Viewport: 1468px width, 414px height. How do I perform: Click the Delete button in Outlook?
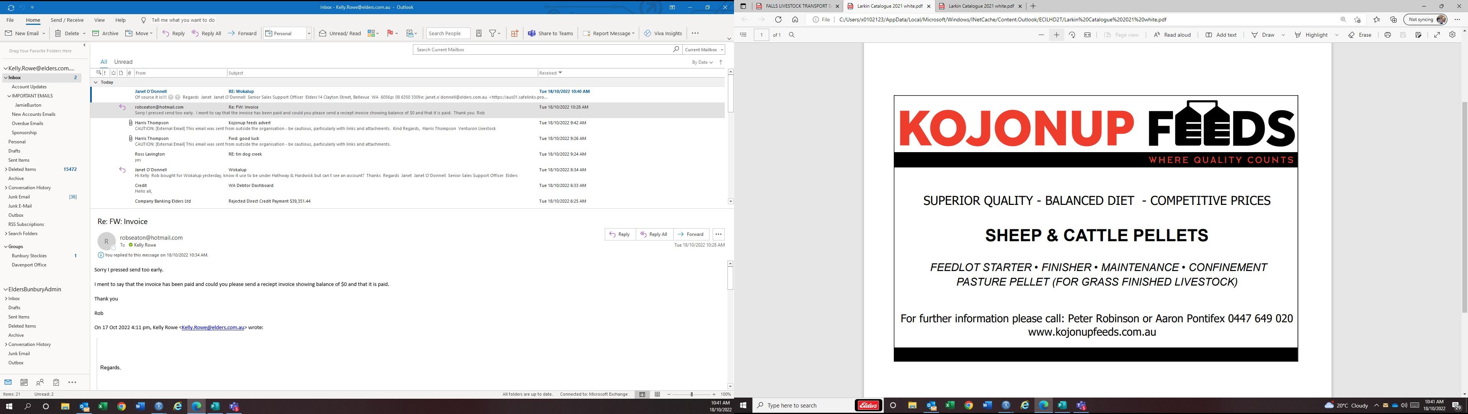(67, 34)
